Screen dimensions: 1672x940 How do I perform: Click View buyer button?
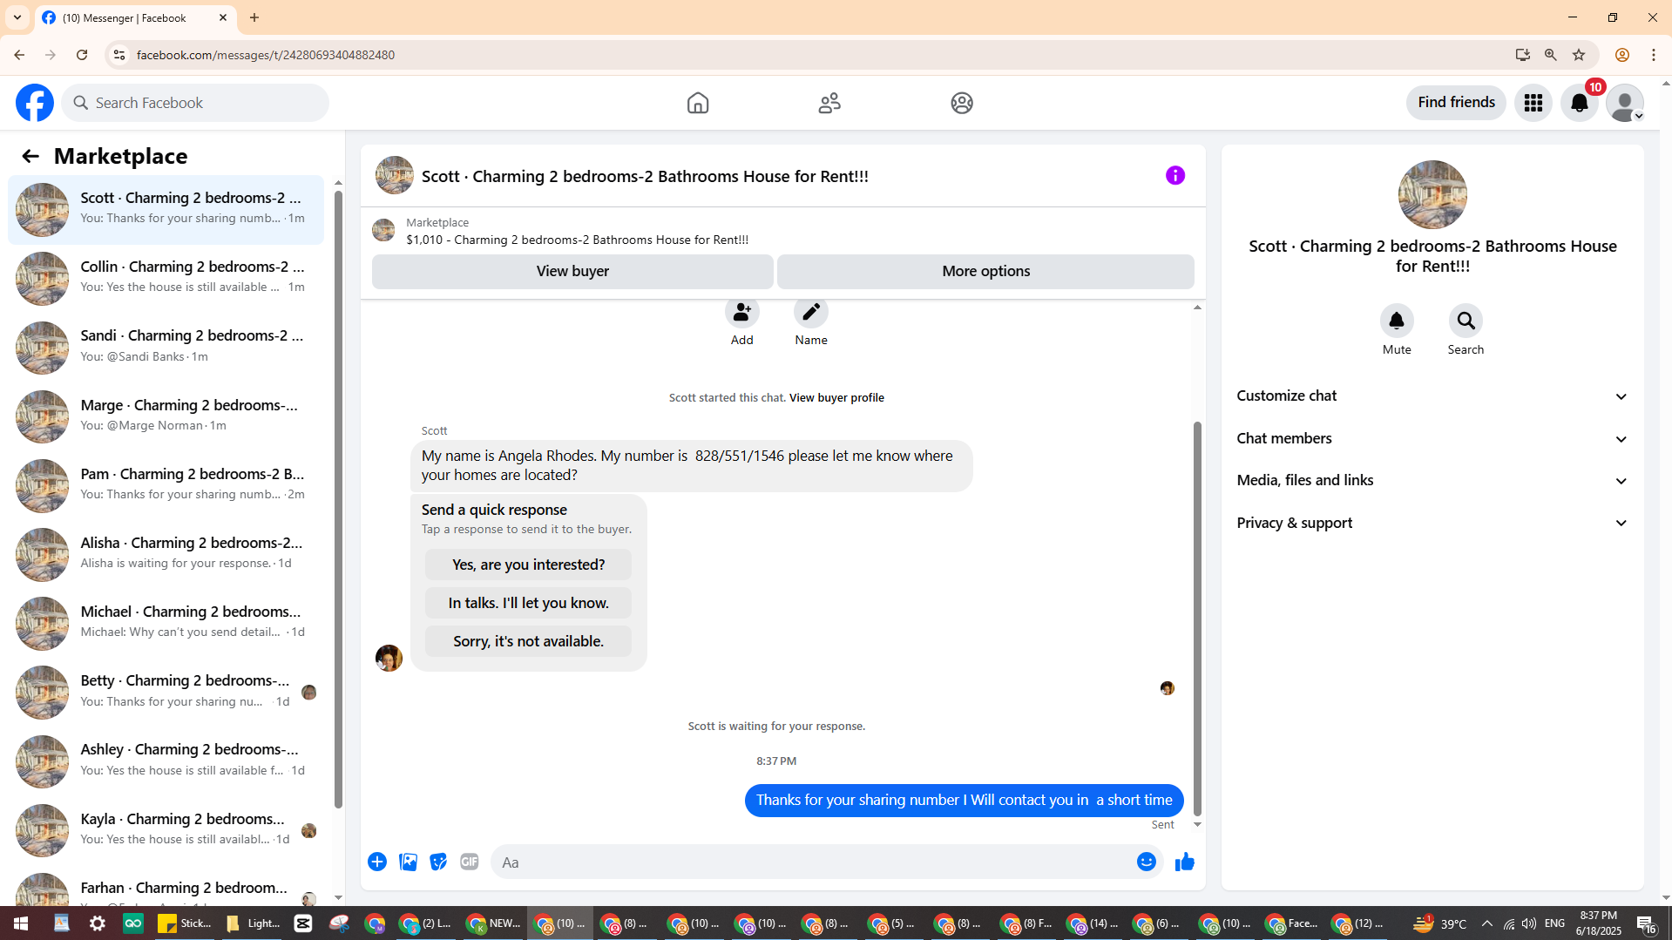click(572, 272)
